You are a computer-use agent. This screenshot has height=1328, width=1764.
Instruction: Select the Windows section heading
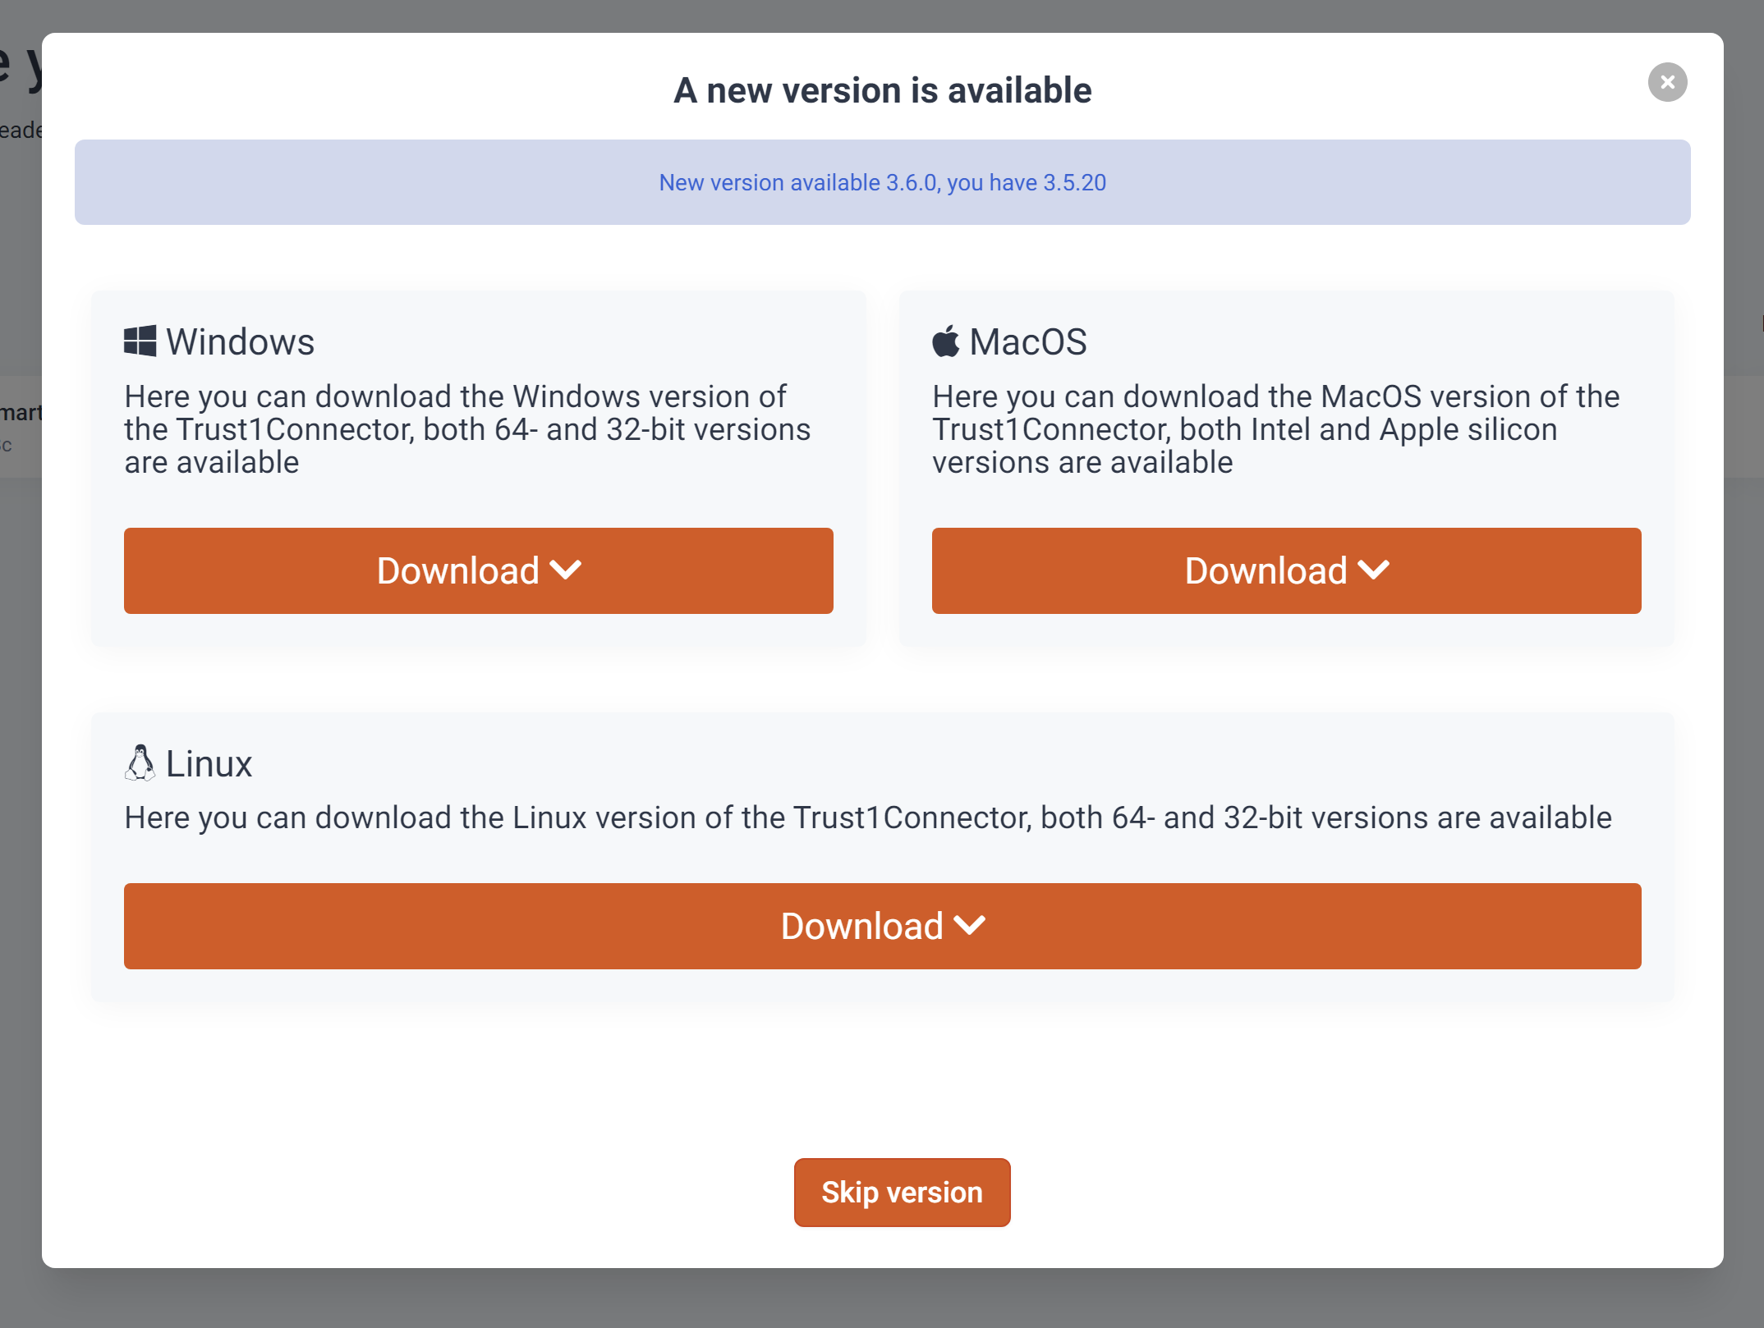[240, 341]
